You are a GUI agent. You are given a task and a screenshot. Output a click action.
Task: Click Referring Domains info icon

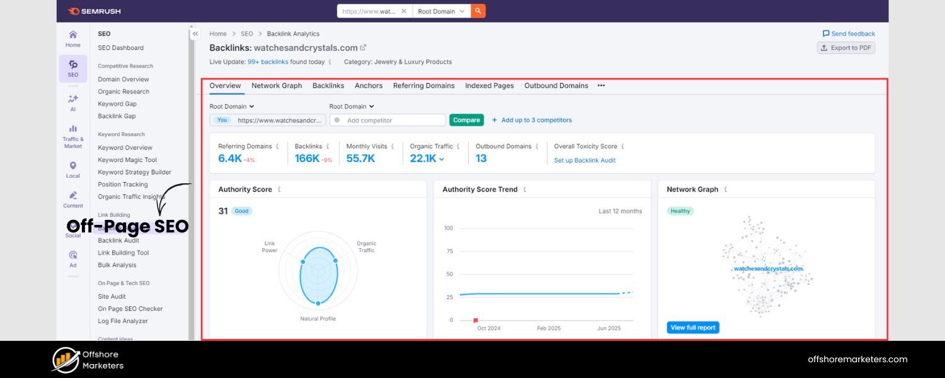tap(277, 146)
